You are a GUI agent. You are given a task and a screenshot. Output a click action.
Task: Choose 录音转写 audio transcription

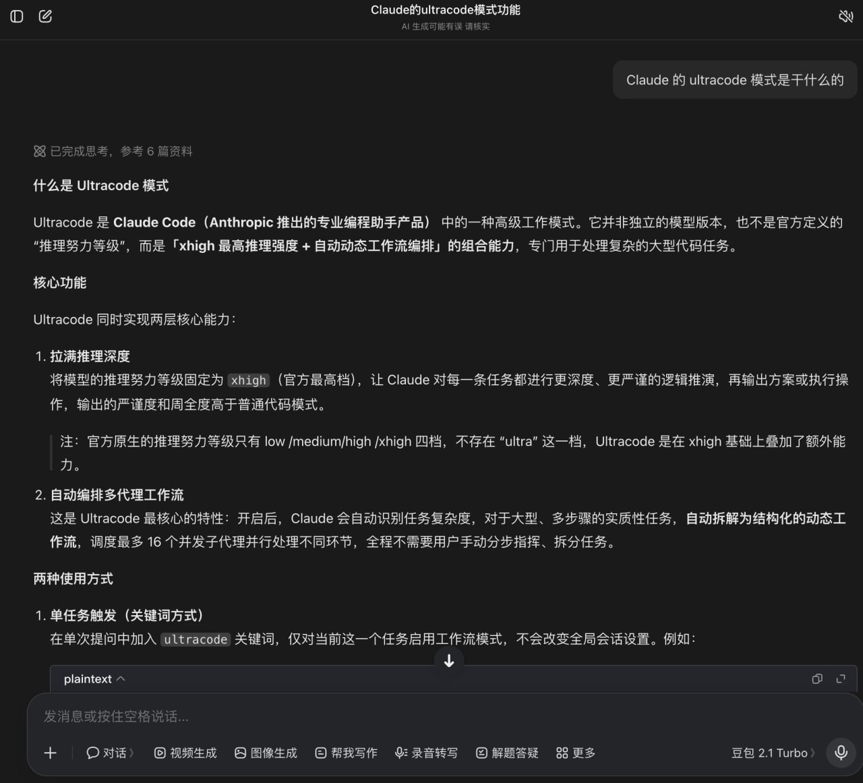[x=426, y=753]
